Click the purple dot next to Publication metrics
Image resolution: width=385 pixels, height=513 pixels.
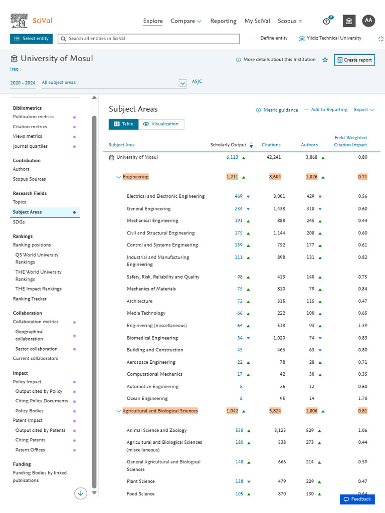74,117
